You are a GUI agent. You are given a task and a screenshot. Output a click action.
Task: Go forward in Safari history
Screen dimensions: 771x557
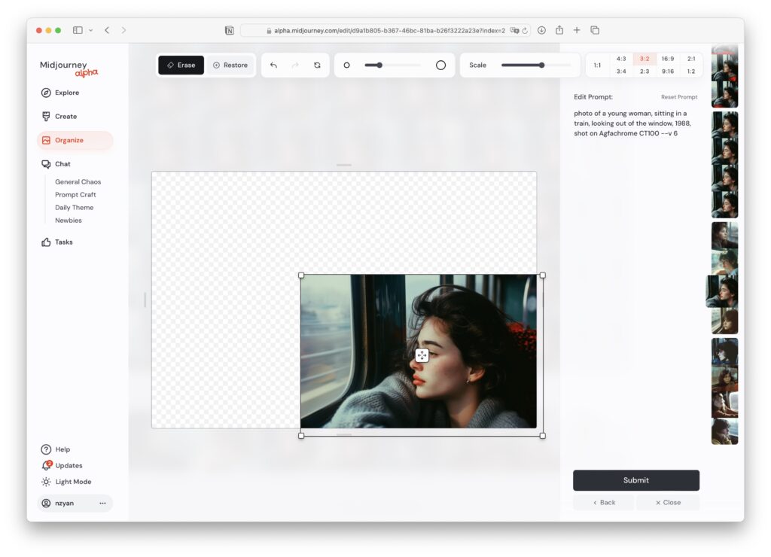[x=123, y=30]
